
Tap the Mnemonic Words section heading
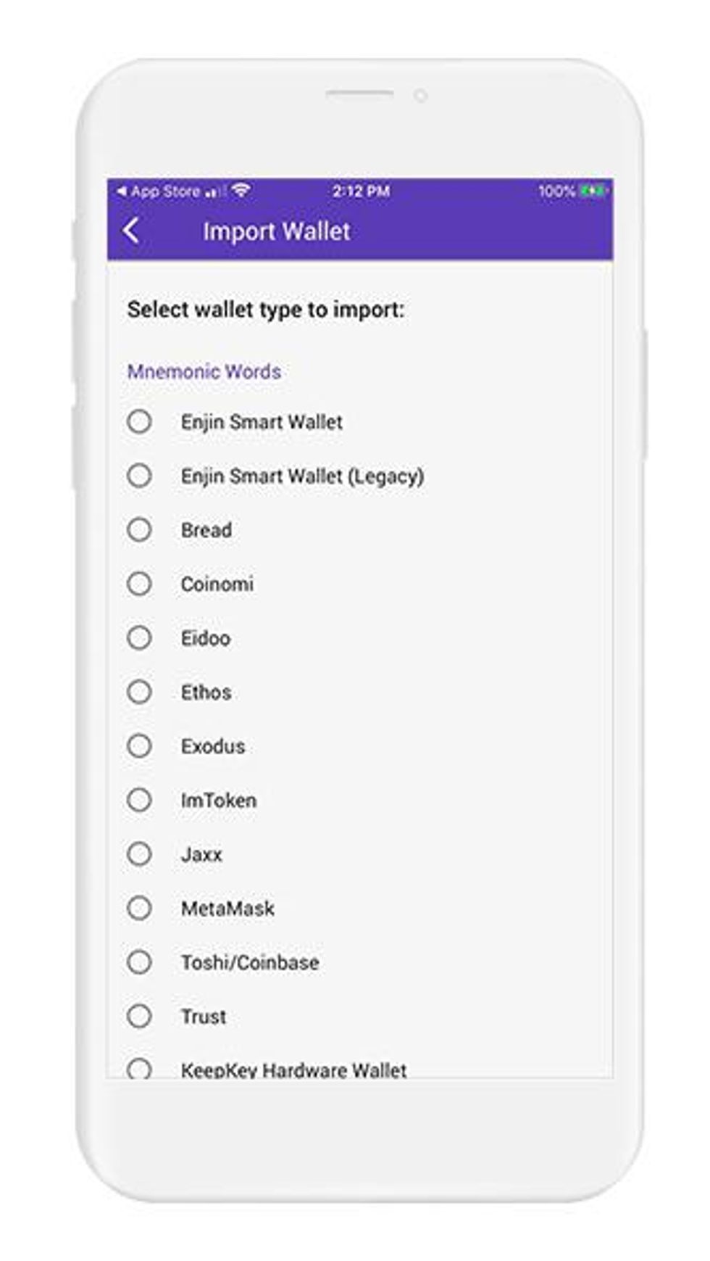coord(204,372)
